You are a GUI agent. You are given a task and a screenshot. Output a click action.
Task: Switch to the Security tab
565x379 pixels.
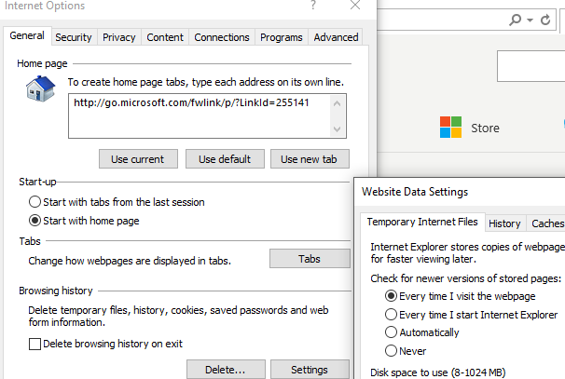click(x=74, y=37)
